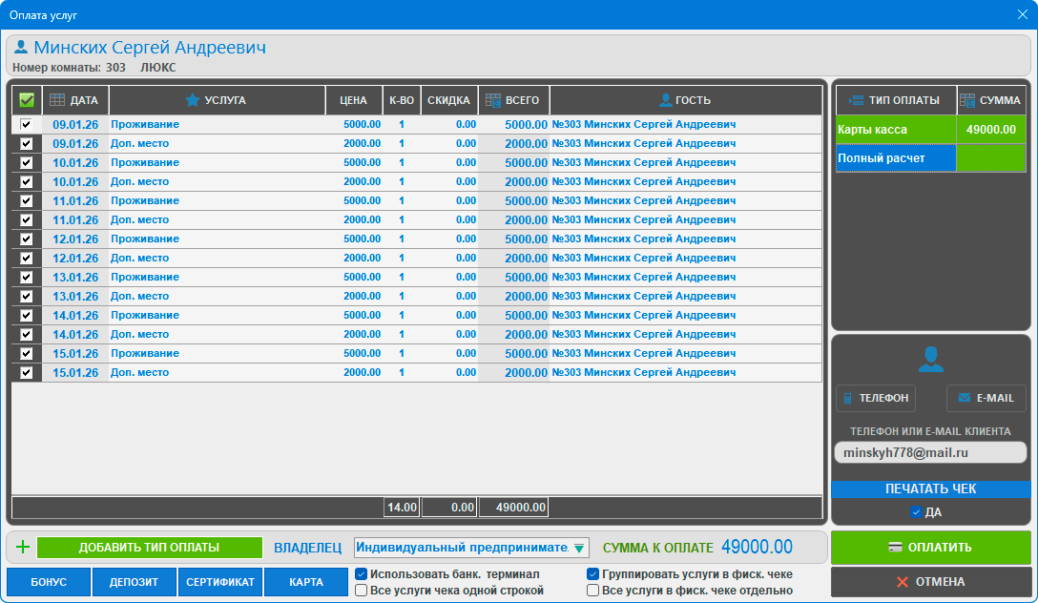Uncheck the 09.01.26 Проживание row checkbox
Viewport: 1038px width, 603px height.
pyautogui.click(x=27, y=124)
